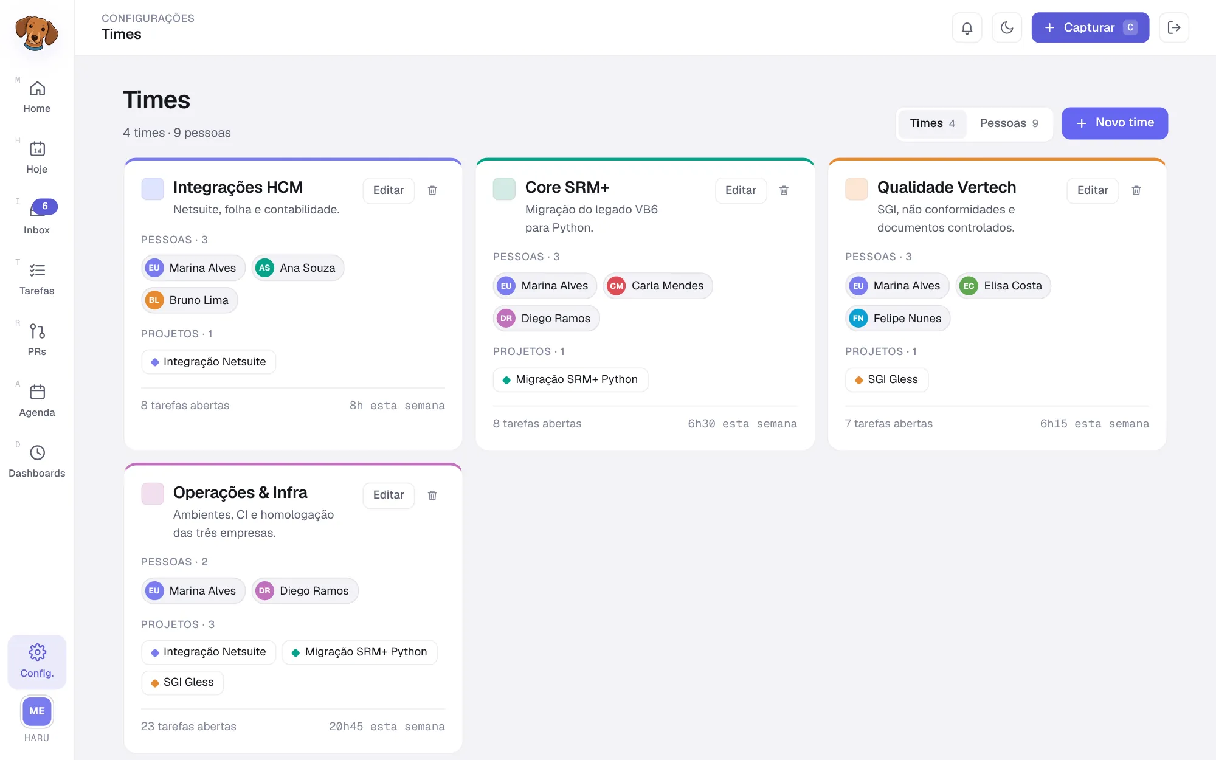
Task: Delete the Core SRM+ team
Action: pos(784,190)
